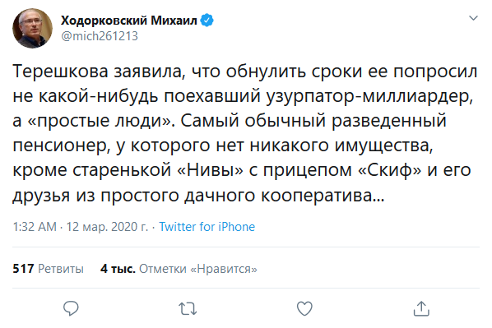Expand the tweet options chevron menu
The width and height of the screenshot is (492, 328).
[x=473, y=18]
